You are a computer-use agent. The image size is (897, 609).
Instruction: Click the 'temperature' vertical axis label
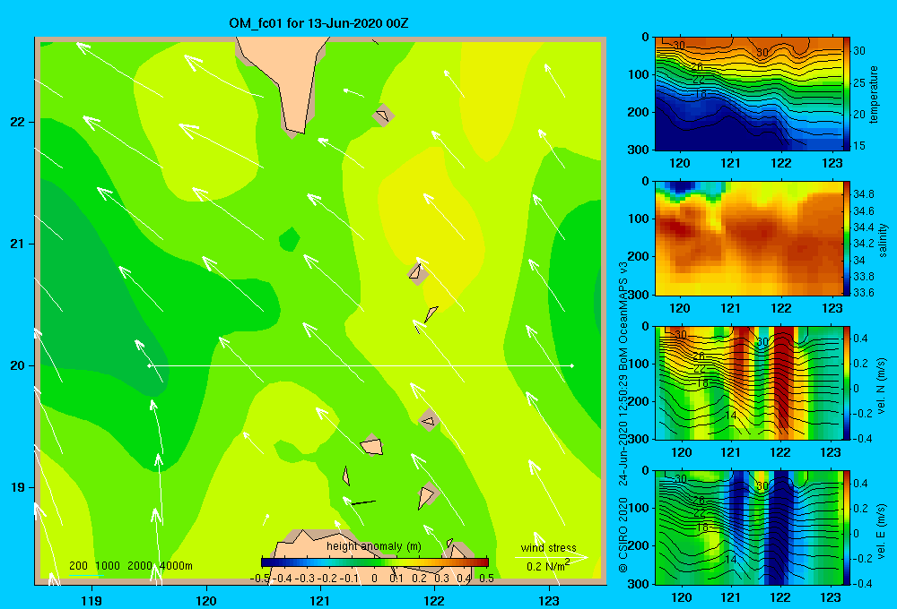pos(874,94)
